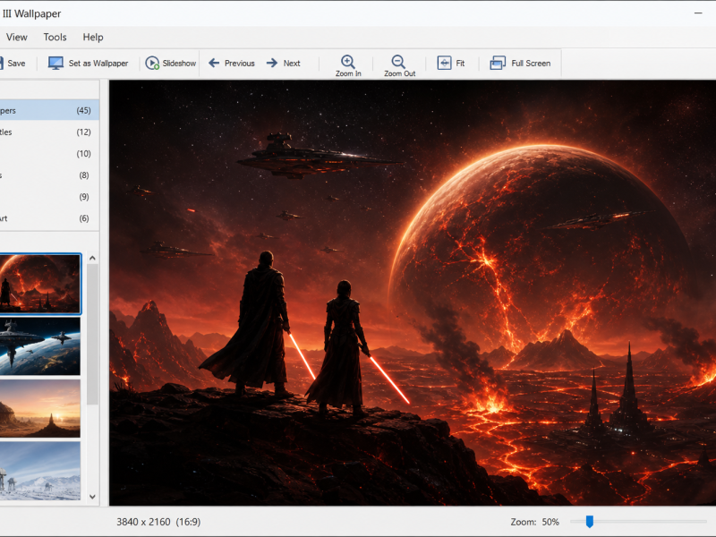This screenshot has width=716, height=537.
Task: Go to Next wallpaper arrow
Action: coord(272,63)
